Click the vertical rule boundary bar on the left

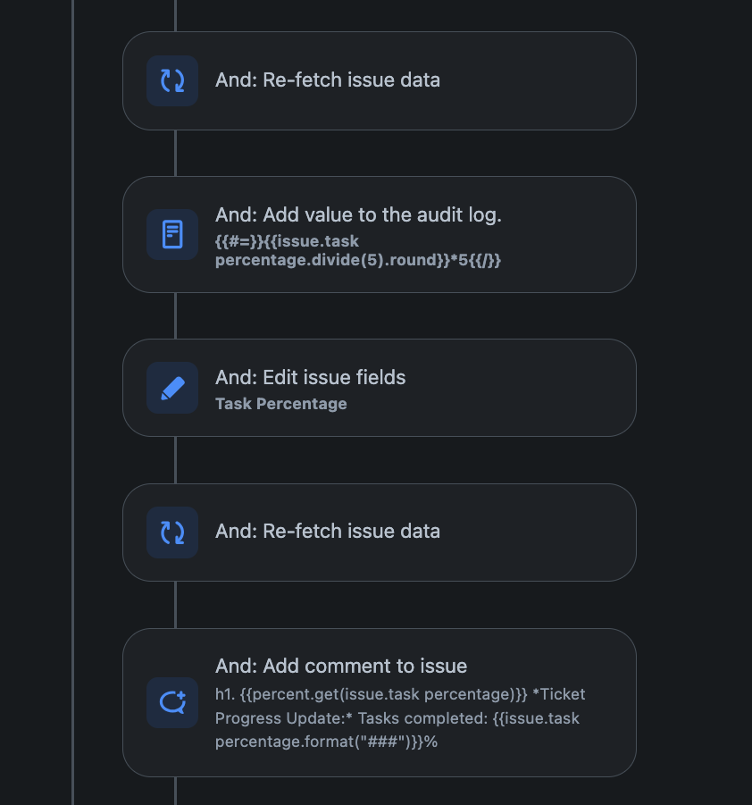point(72,402)
